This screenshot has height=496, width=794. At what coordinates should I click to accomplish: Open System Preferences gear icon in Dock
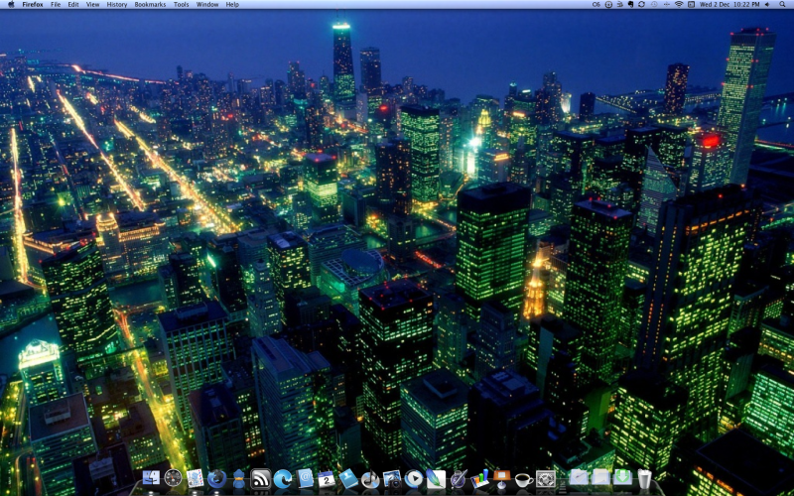click(546, 478)
